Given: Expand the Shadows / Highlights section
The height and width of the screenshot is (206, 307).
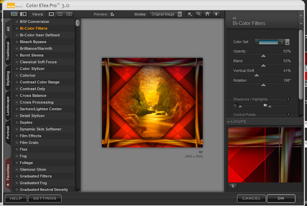Looking at the screenshot, I should pos(288,99).
